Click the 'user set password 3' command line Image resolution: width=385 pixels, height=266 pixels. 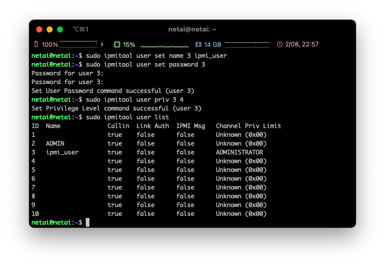(x=145, y=65)
